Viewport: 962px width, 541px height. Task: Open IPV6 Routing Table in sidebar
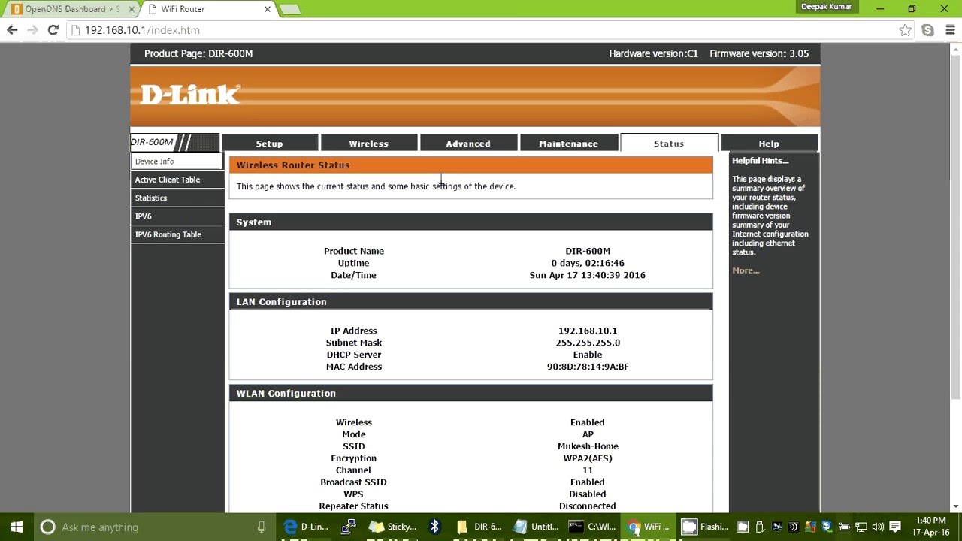(x=177, y=234)
